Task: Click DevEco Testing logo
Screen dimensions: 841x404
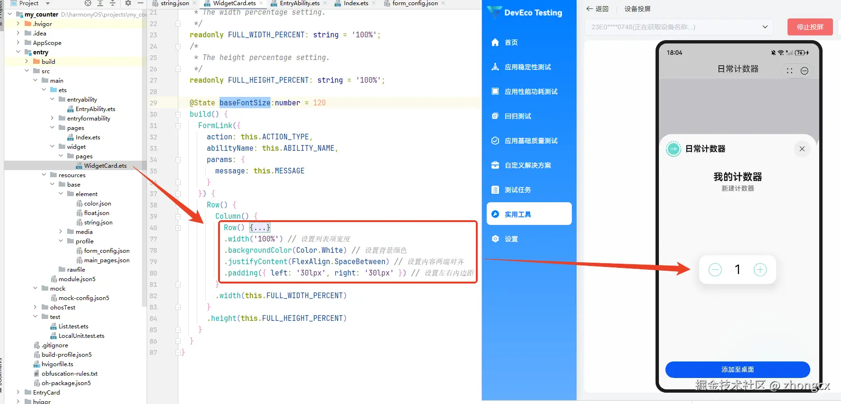Action: (x=525, y=13)
